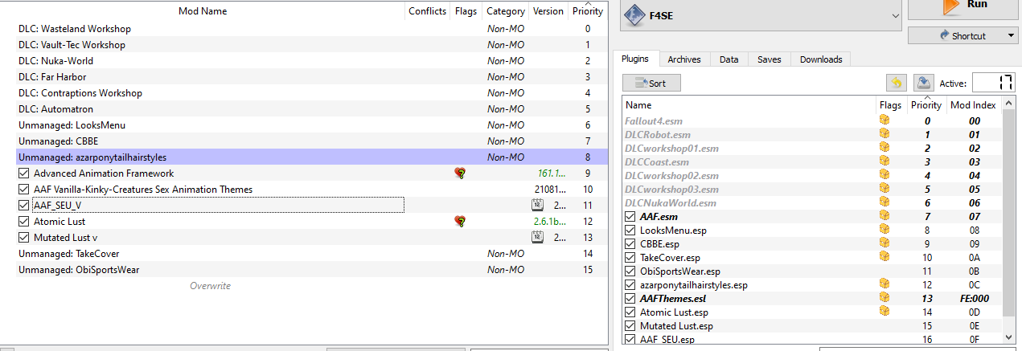Viewport: 1022px width, 351px height.
Task: Click flag icon for Advanced Animation Framework
Action: [460, 173]
